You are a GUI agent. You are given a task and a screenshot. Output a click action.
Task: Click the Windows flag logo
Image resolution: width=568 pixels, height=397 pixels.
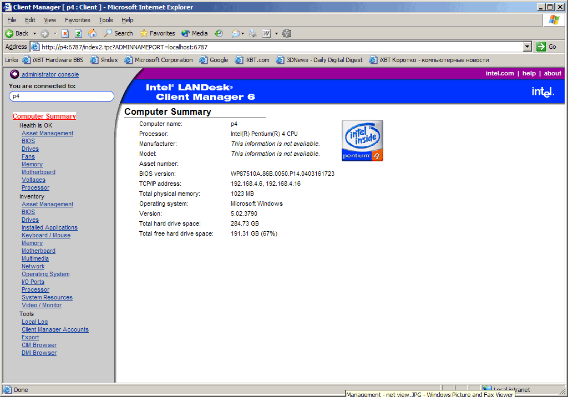[x=554, y=20]
